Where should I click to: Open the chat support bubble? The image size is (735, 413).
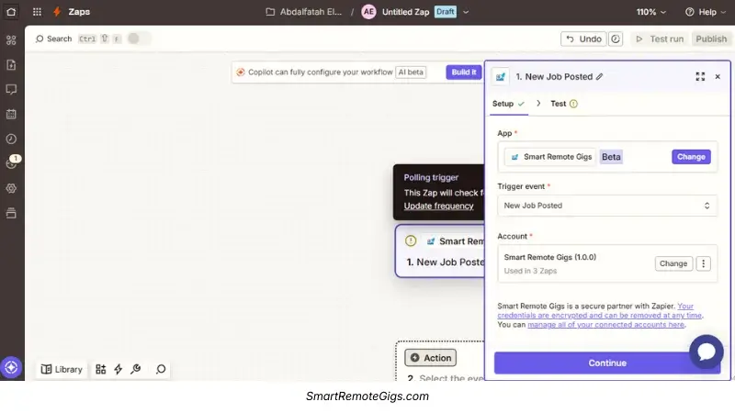706,352
